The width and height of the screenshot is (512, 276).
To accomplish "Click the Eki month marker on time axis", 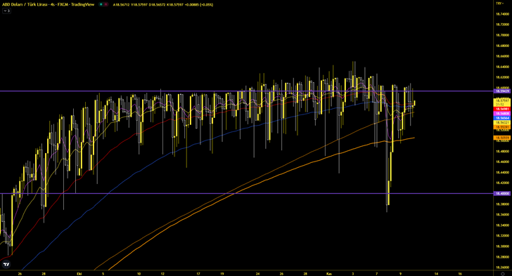I will pos(79,274).
